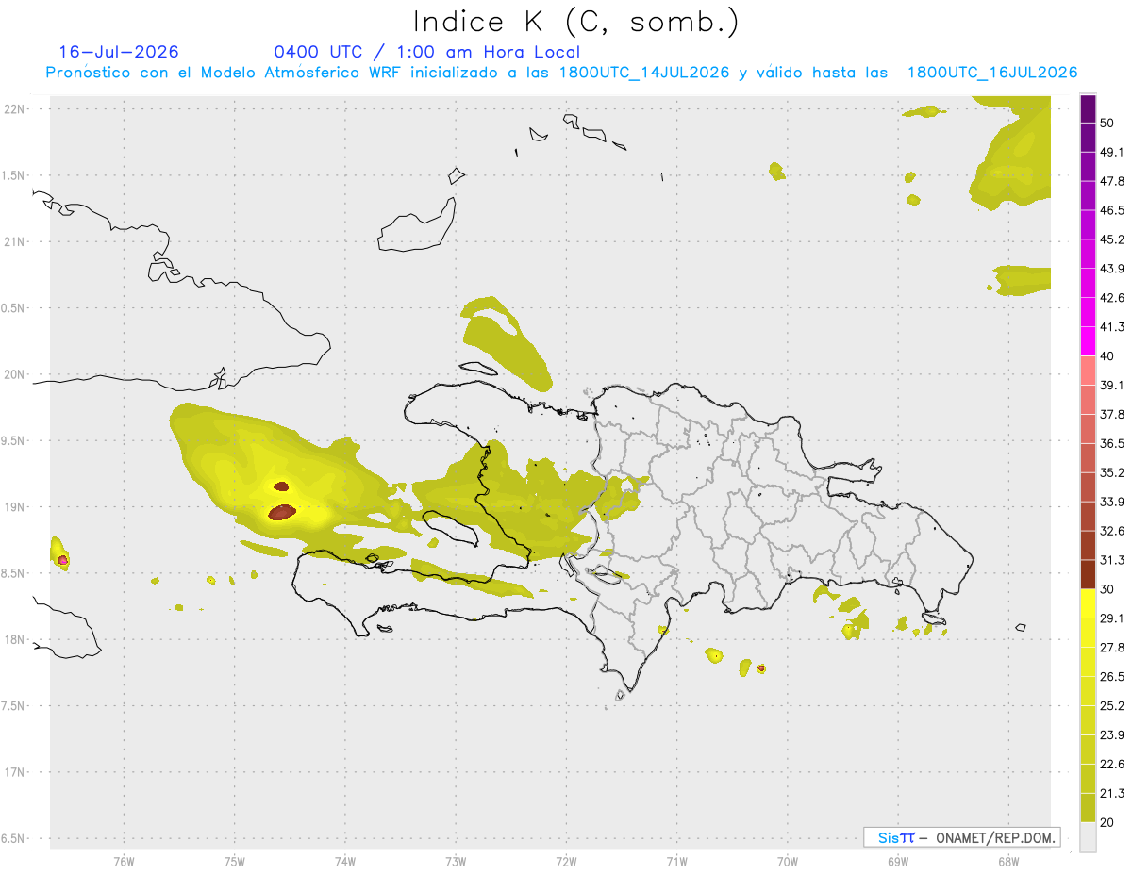Click the "22N" latitude label
Screen dimensions: 1132x874
pyautogui.click(x=15, y=109)
